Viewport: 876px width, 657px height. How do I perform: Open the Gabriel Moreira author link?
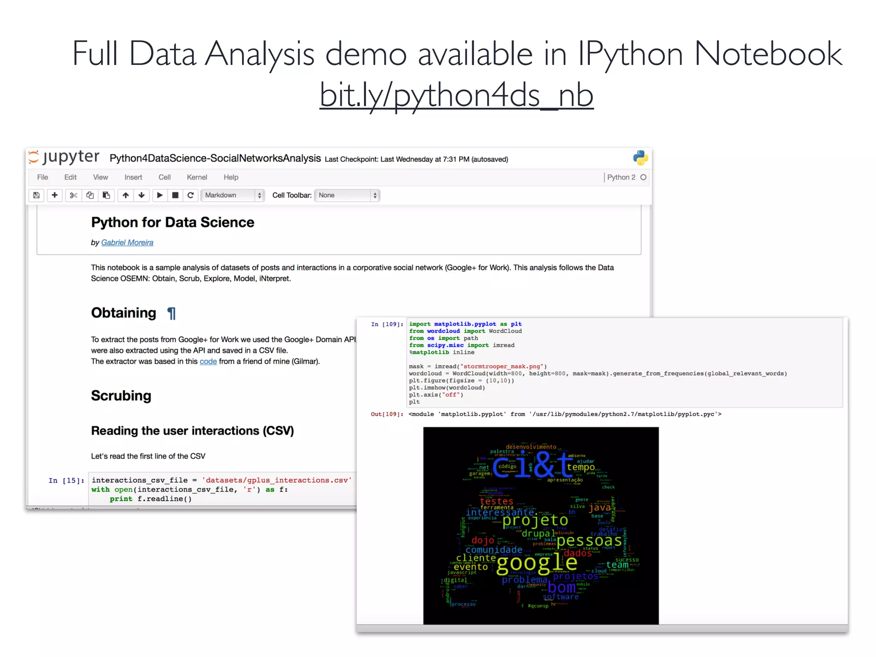127,243
